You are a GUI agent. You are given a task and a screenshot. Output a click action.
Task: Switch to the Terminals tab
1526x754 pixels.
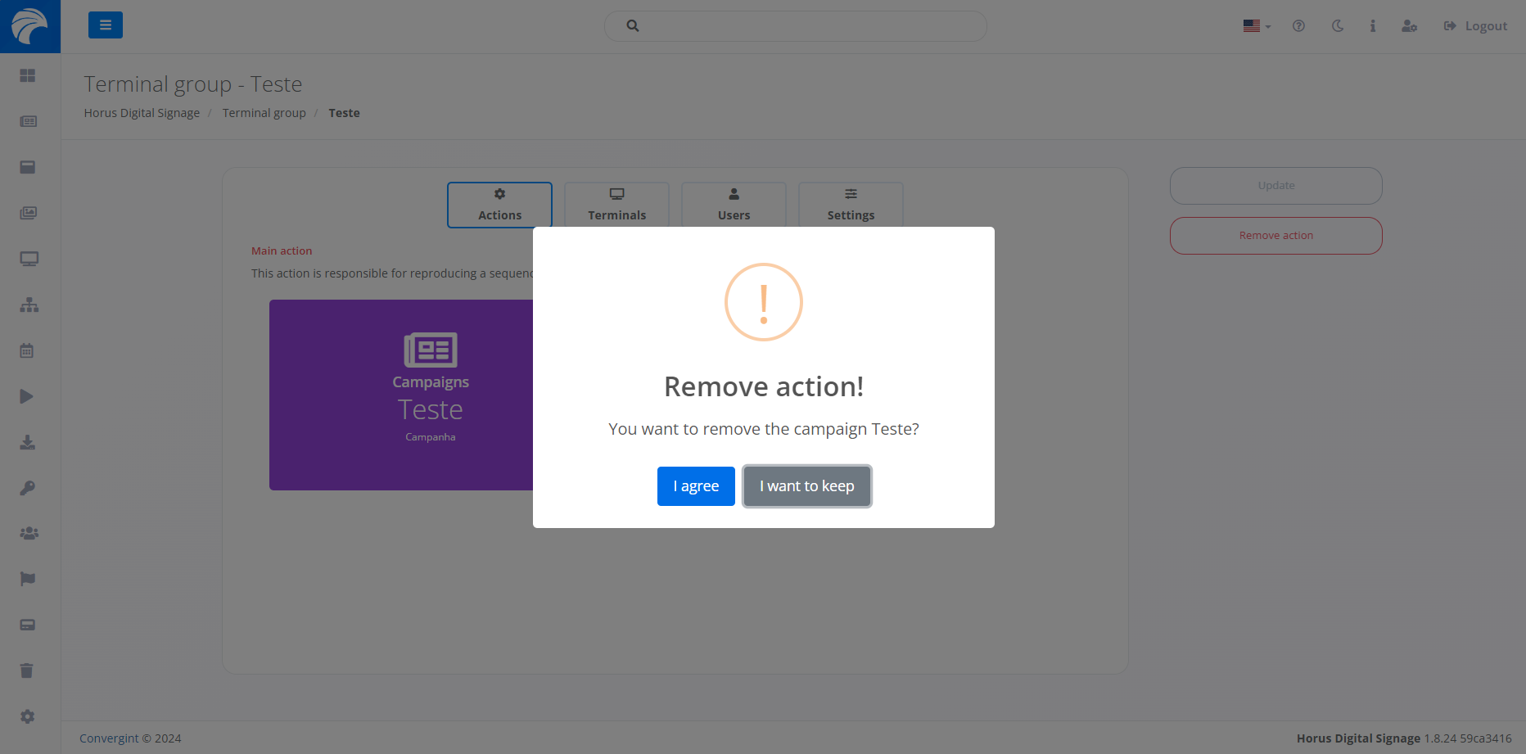616,205
